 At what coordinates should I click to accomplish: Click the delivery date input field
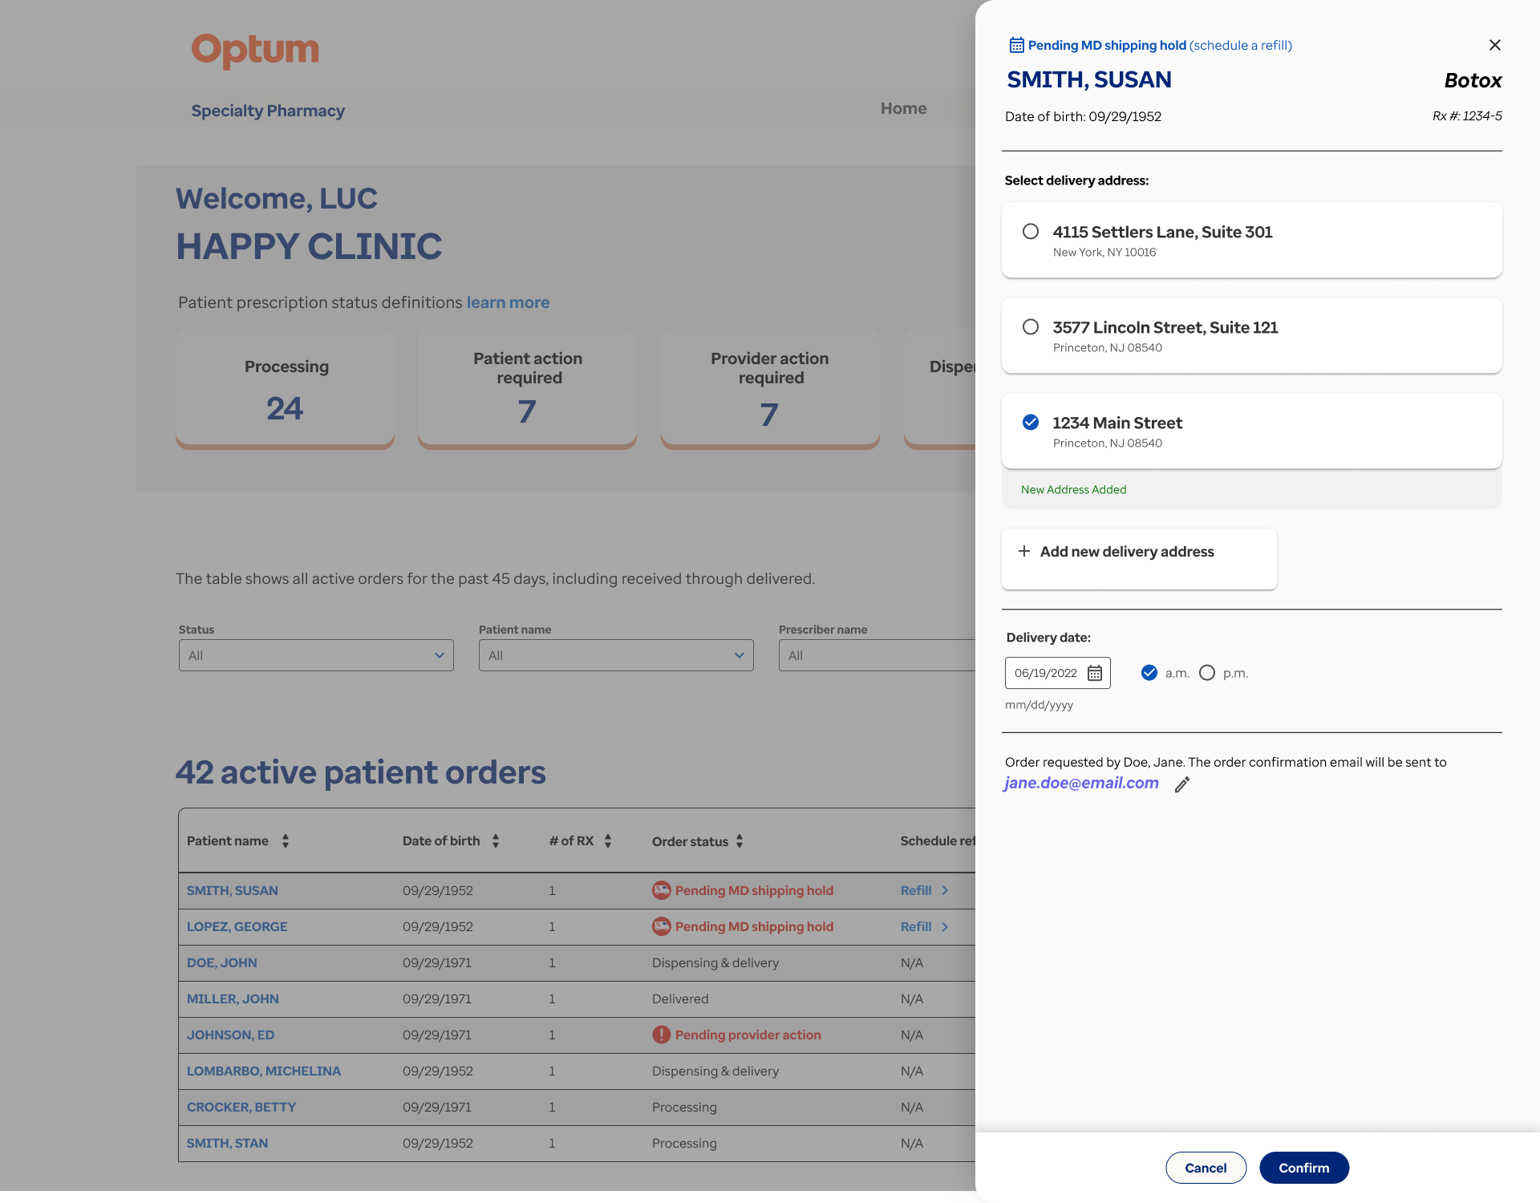(1045, 673)
